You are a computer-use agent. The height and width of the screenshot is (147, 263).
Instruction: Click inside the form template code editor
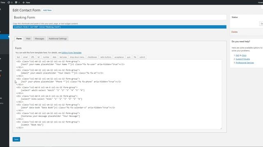(118, 94)
